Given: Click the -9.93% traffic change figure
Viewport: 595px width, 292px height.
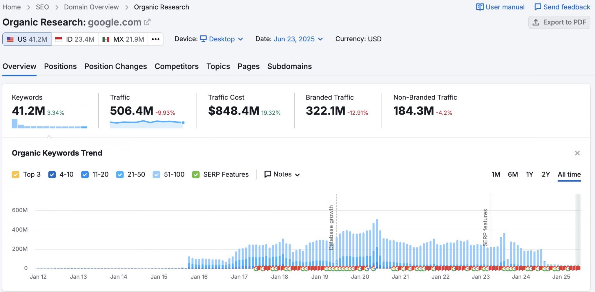Looking at the screenshot, I should pyautogui.click(x=165, y=113).
